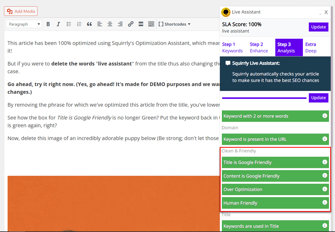Click the "Title" section label
335x232 pixels.
tap(226, 214)
